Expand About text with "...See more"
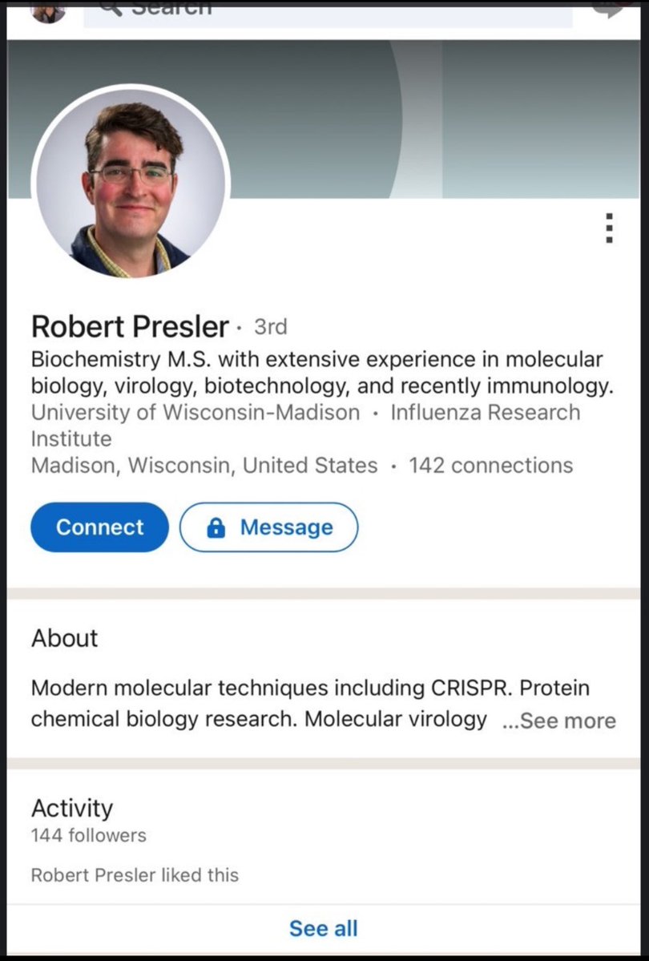The height and width of the screenshot is (961, 649). (559, 721)
